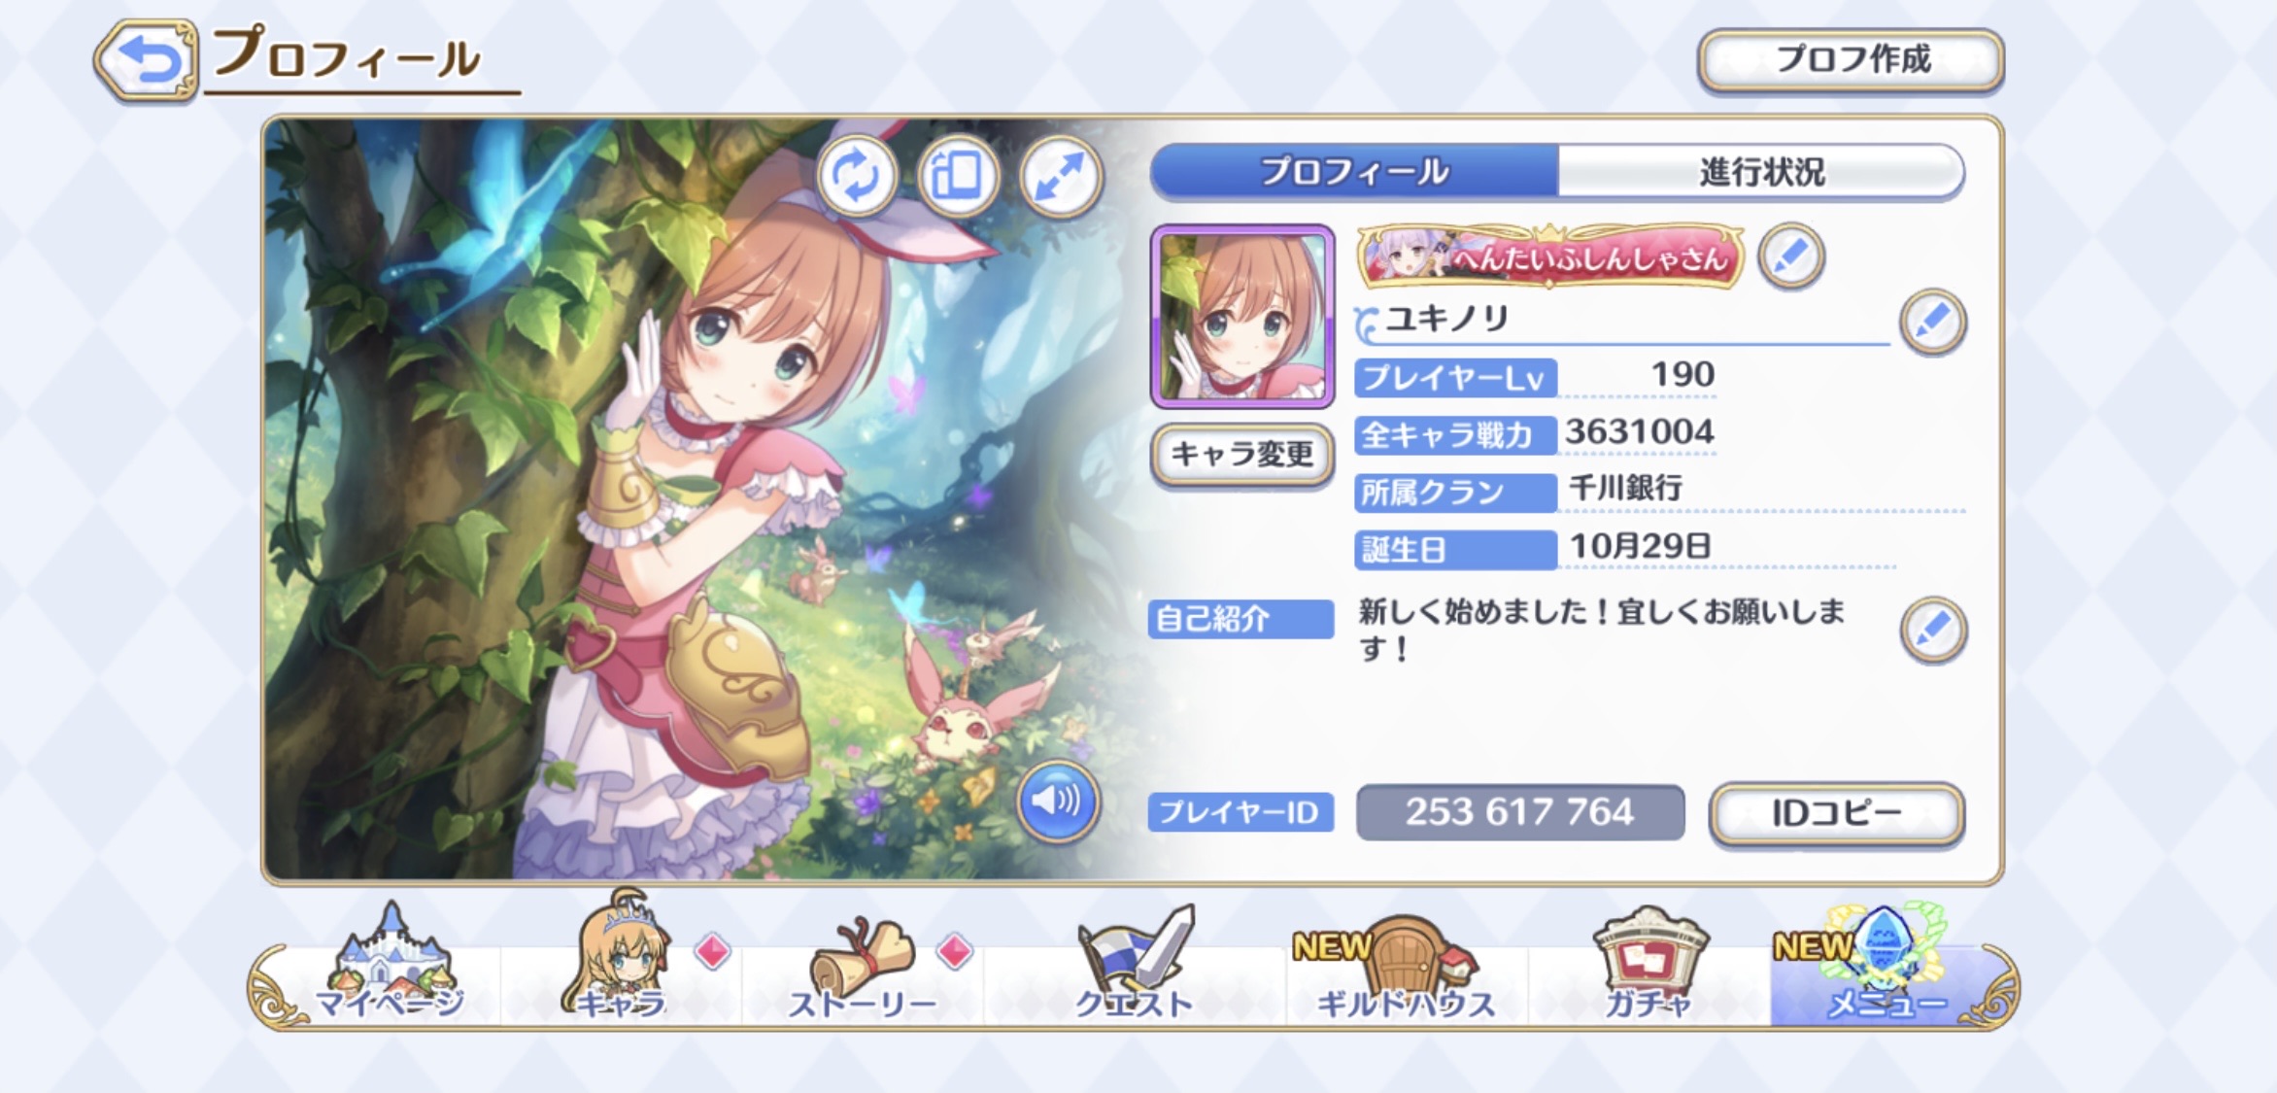This screenshot has height=1093, width=2277.
Task: Edit the title badge with pencil icon
Action: [x=1790, y=256]
